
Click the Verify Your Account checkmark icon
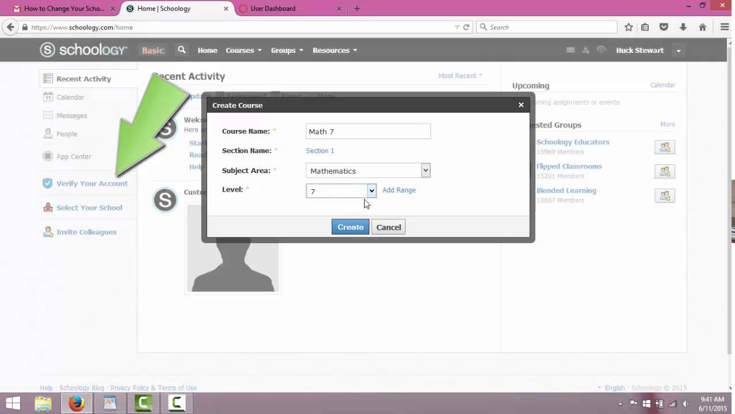point(48,183)
